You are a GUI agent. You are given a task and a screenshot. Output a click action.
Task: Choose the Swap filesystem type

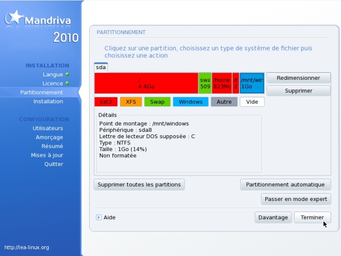pyautogui.click(x=157, y=102)
